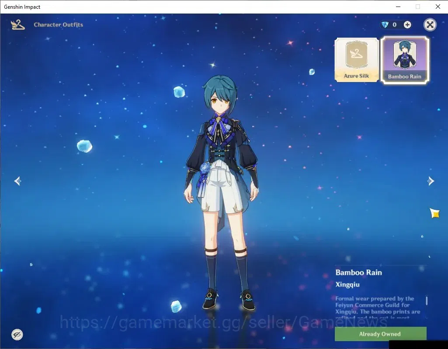
Task: Click the outfit description text paragraph
Action: click(378, 308)
